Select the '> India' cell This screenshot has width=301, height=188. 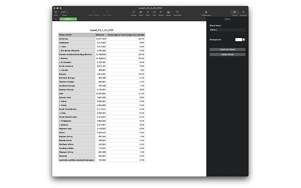pyautogui.click(x=77, y=113)
